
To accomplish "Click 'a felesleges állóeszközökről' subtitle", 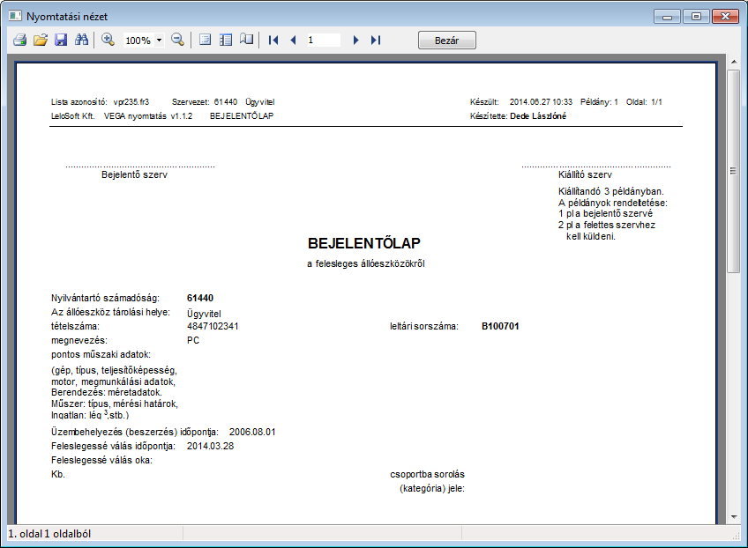I will 366,264.
